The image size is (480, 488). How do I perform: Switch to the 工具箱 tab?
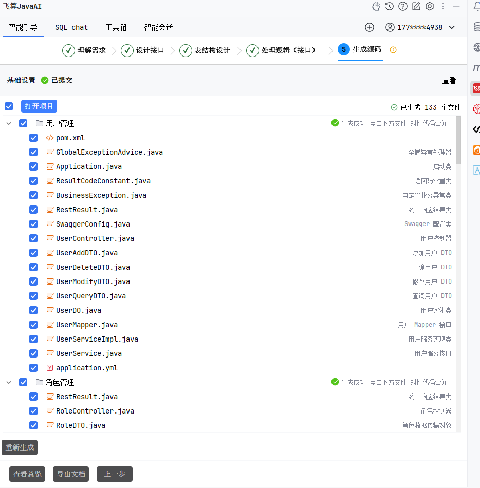pyautogui.click(x=116, y=27)
